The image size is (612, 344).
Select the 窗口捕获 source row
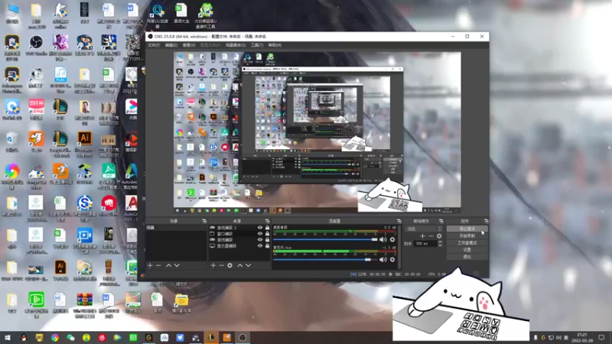(239, 234)
